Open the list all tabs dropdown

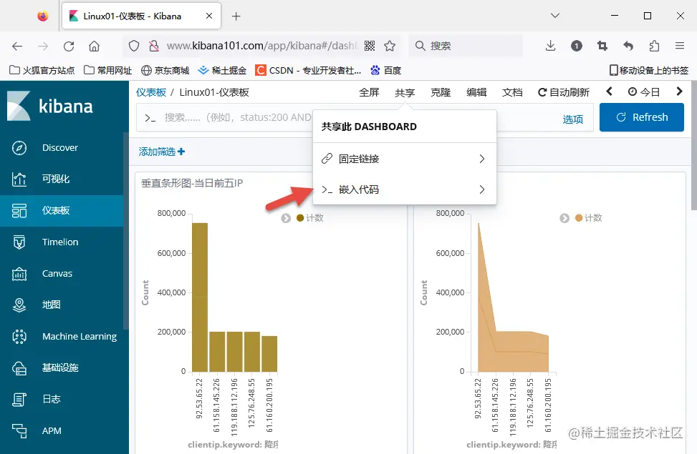tap(554, 16)
